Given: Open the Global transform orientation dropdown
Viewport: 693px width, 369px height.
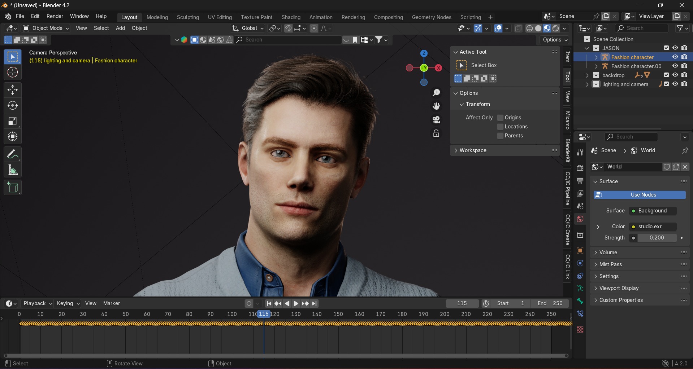Looking at the screenshot, I should pos(248,28).
